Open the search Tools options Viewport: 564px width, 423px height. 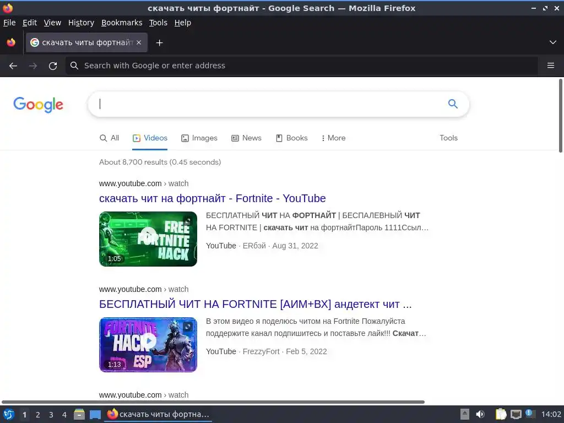click(x=448, y=138)
